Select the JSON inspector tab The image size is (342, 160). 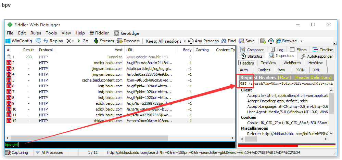pyautogui.click(x=300, y=70)
